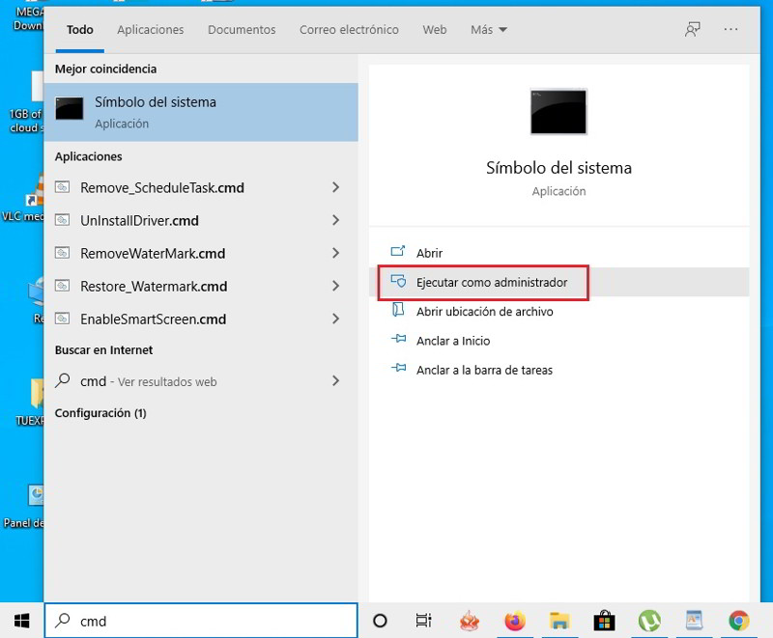Click the Cortana circle icon
The height and width of the screenshot is (638, 773).
coord(380,621)
